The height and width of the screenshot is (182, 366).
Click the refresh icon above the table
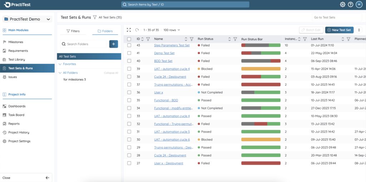[137, 30]
